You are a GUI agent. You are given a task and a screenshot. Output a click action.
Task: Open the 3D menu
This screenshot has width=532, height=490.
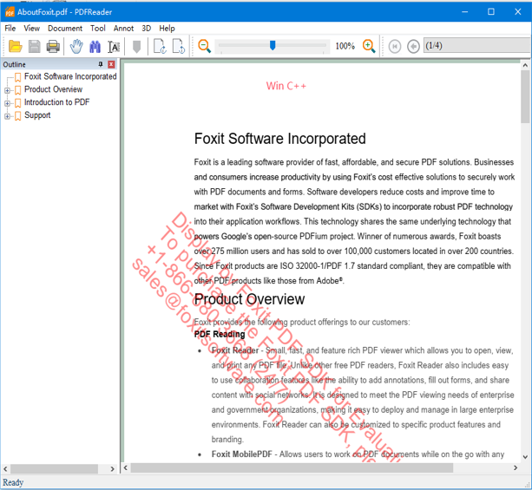[146, 28]
